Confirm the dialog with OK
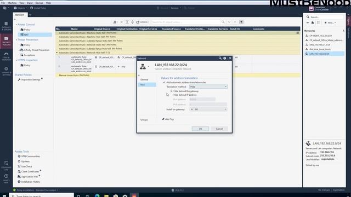Viewport: 351px width, 197px height. [x=200, y=129]
